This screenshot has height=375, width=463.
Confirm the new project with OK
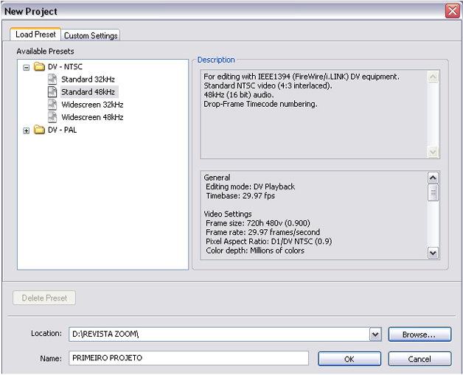coord(349,359)
